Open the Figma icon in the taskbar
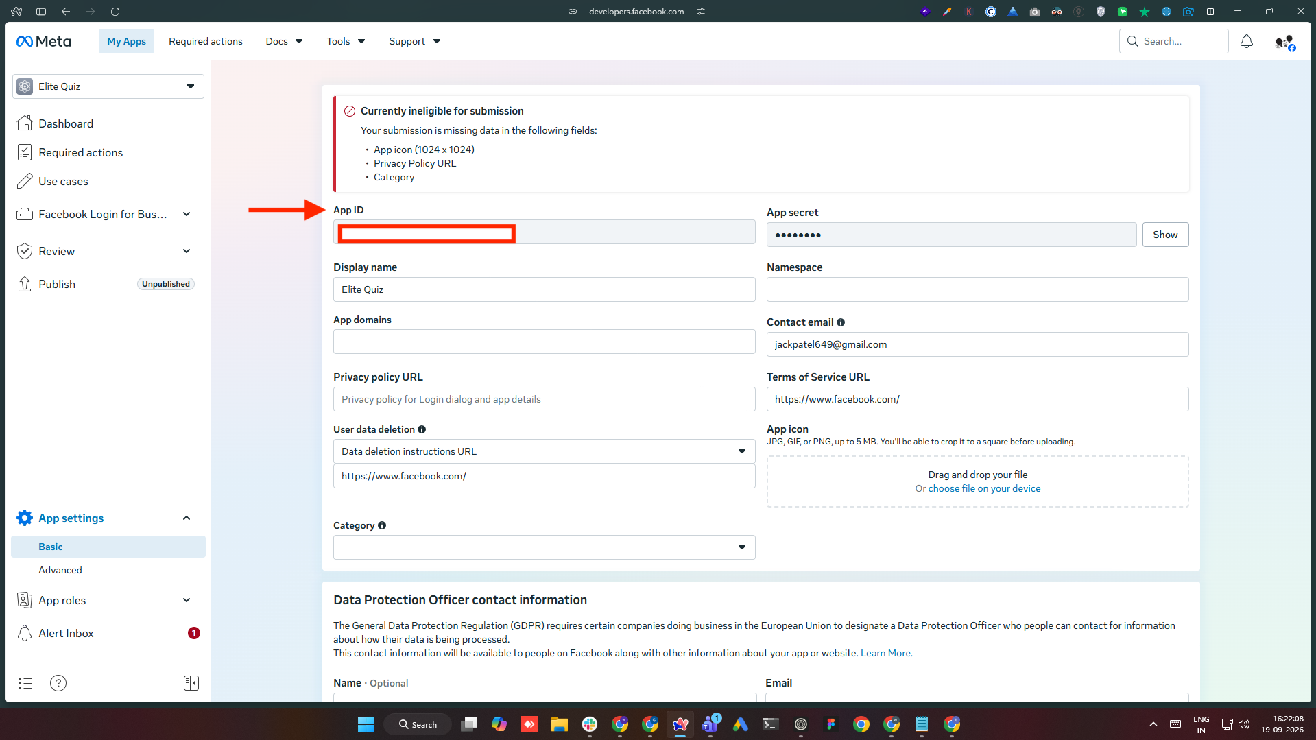Viewport: 1316px width, 740px height. (831, 724)
